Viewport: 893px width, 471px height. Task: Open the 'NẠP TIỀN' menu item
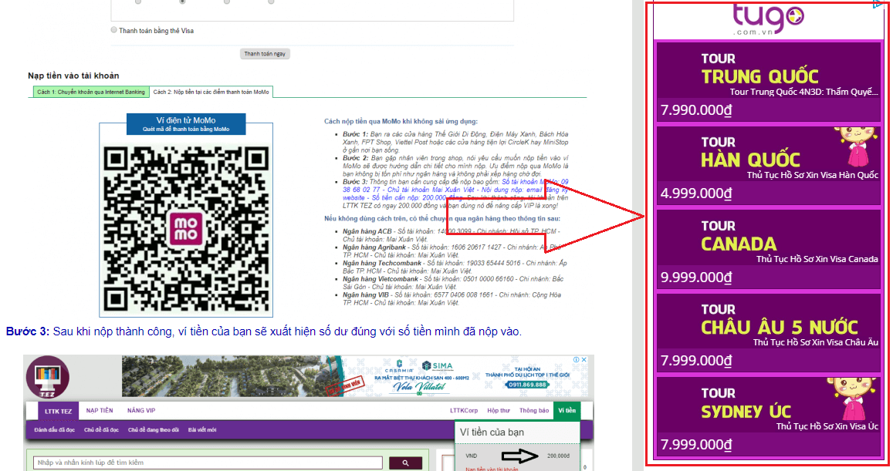click(100, 410)
